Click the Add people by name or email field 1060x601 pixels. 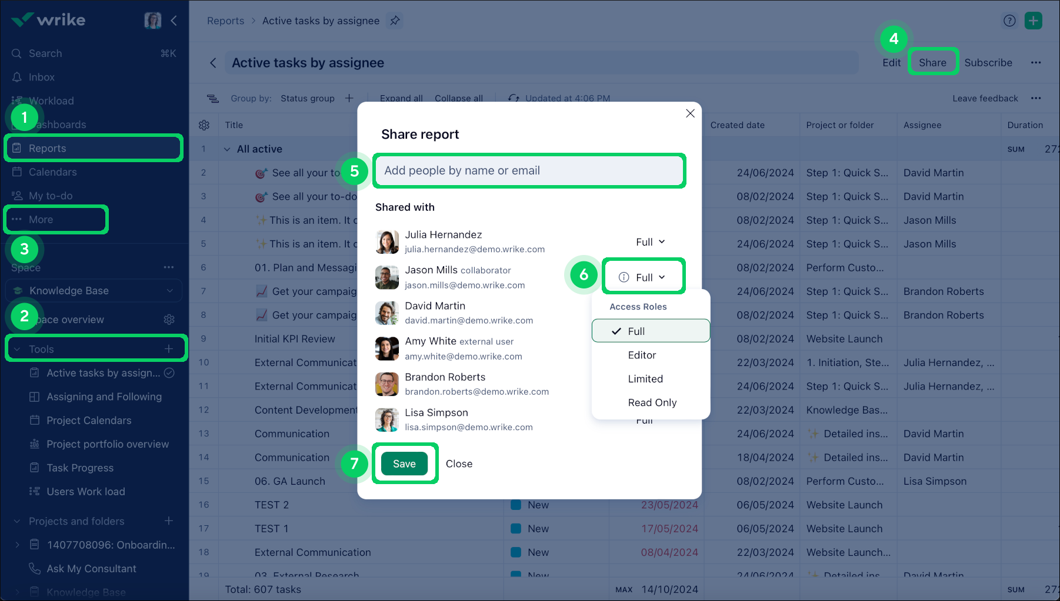tap(528, 170)
